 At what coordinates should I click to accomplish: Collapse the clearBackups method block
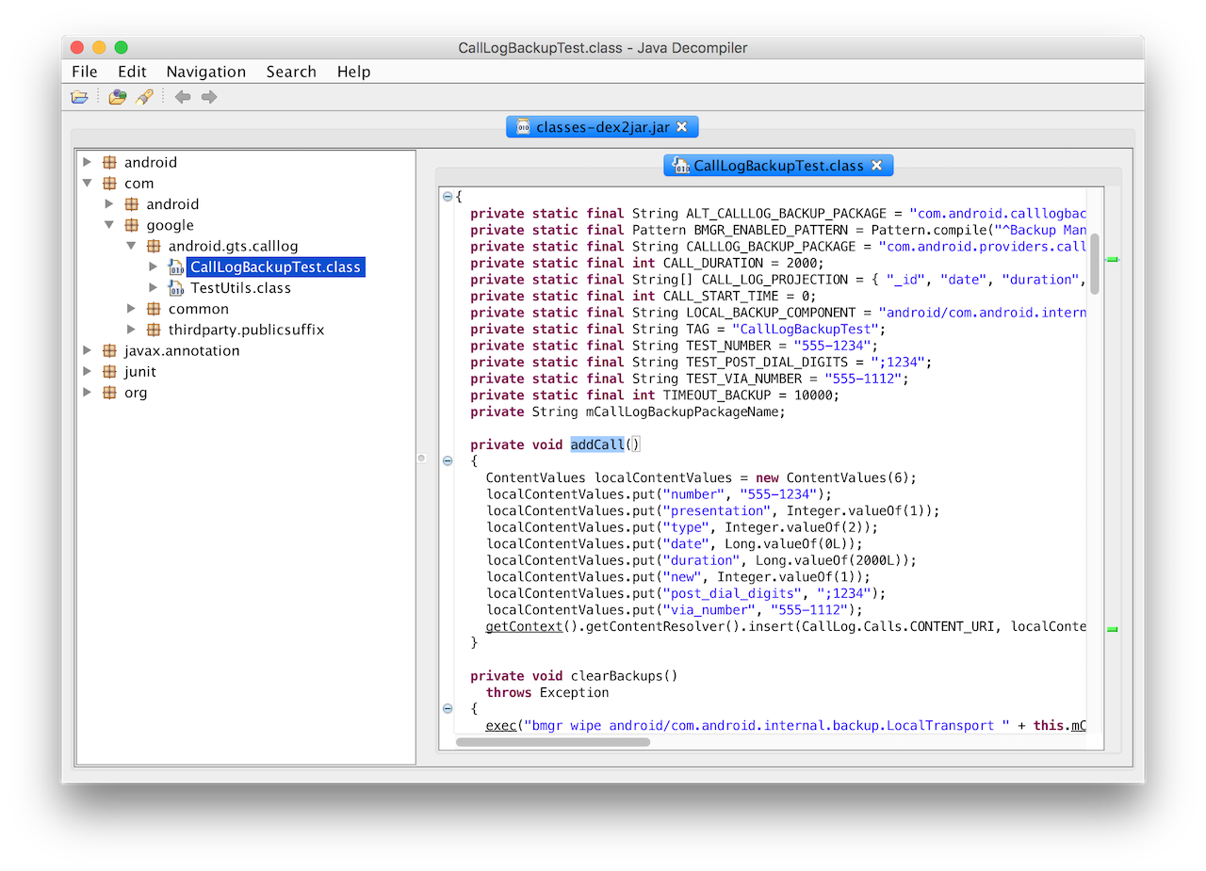click(448, 709)
